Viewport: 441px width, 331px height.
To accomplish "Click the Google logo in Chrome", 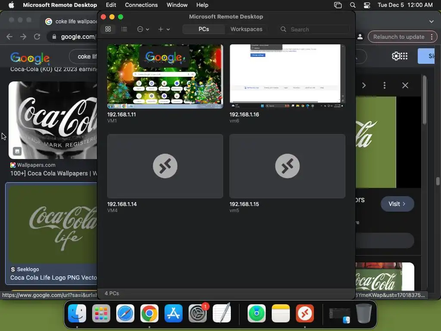I will [x=30, y=58].
